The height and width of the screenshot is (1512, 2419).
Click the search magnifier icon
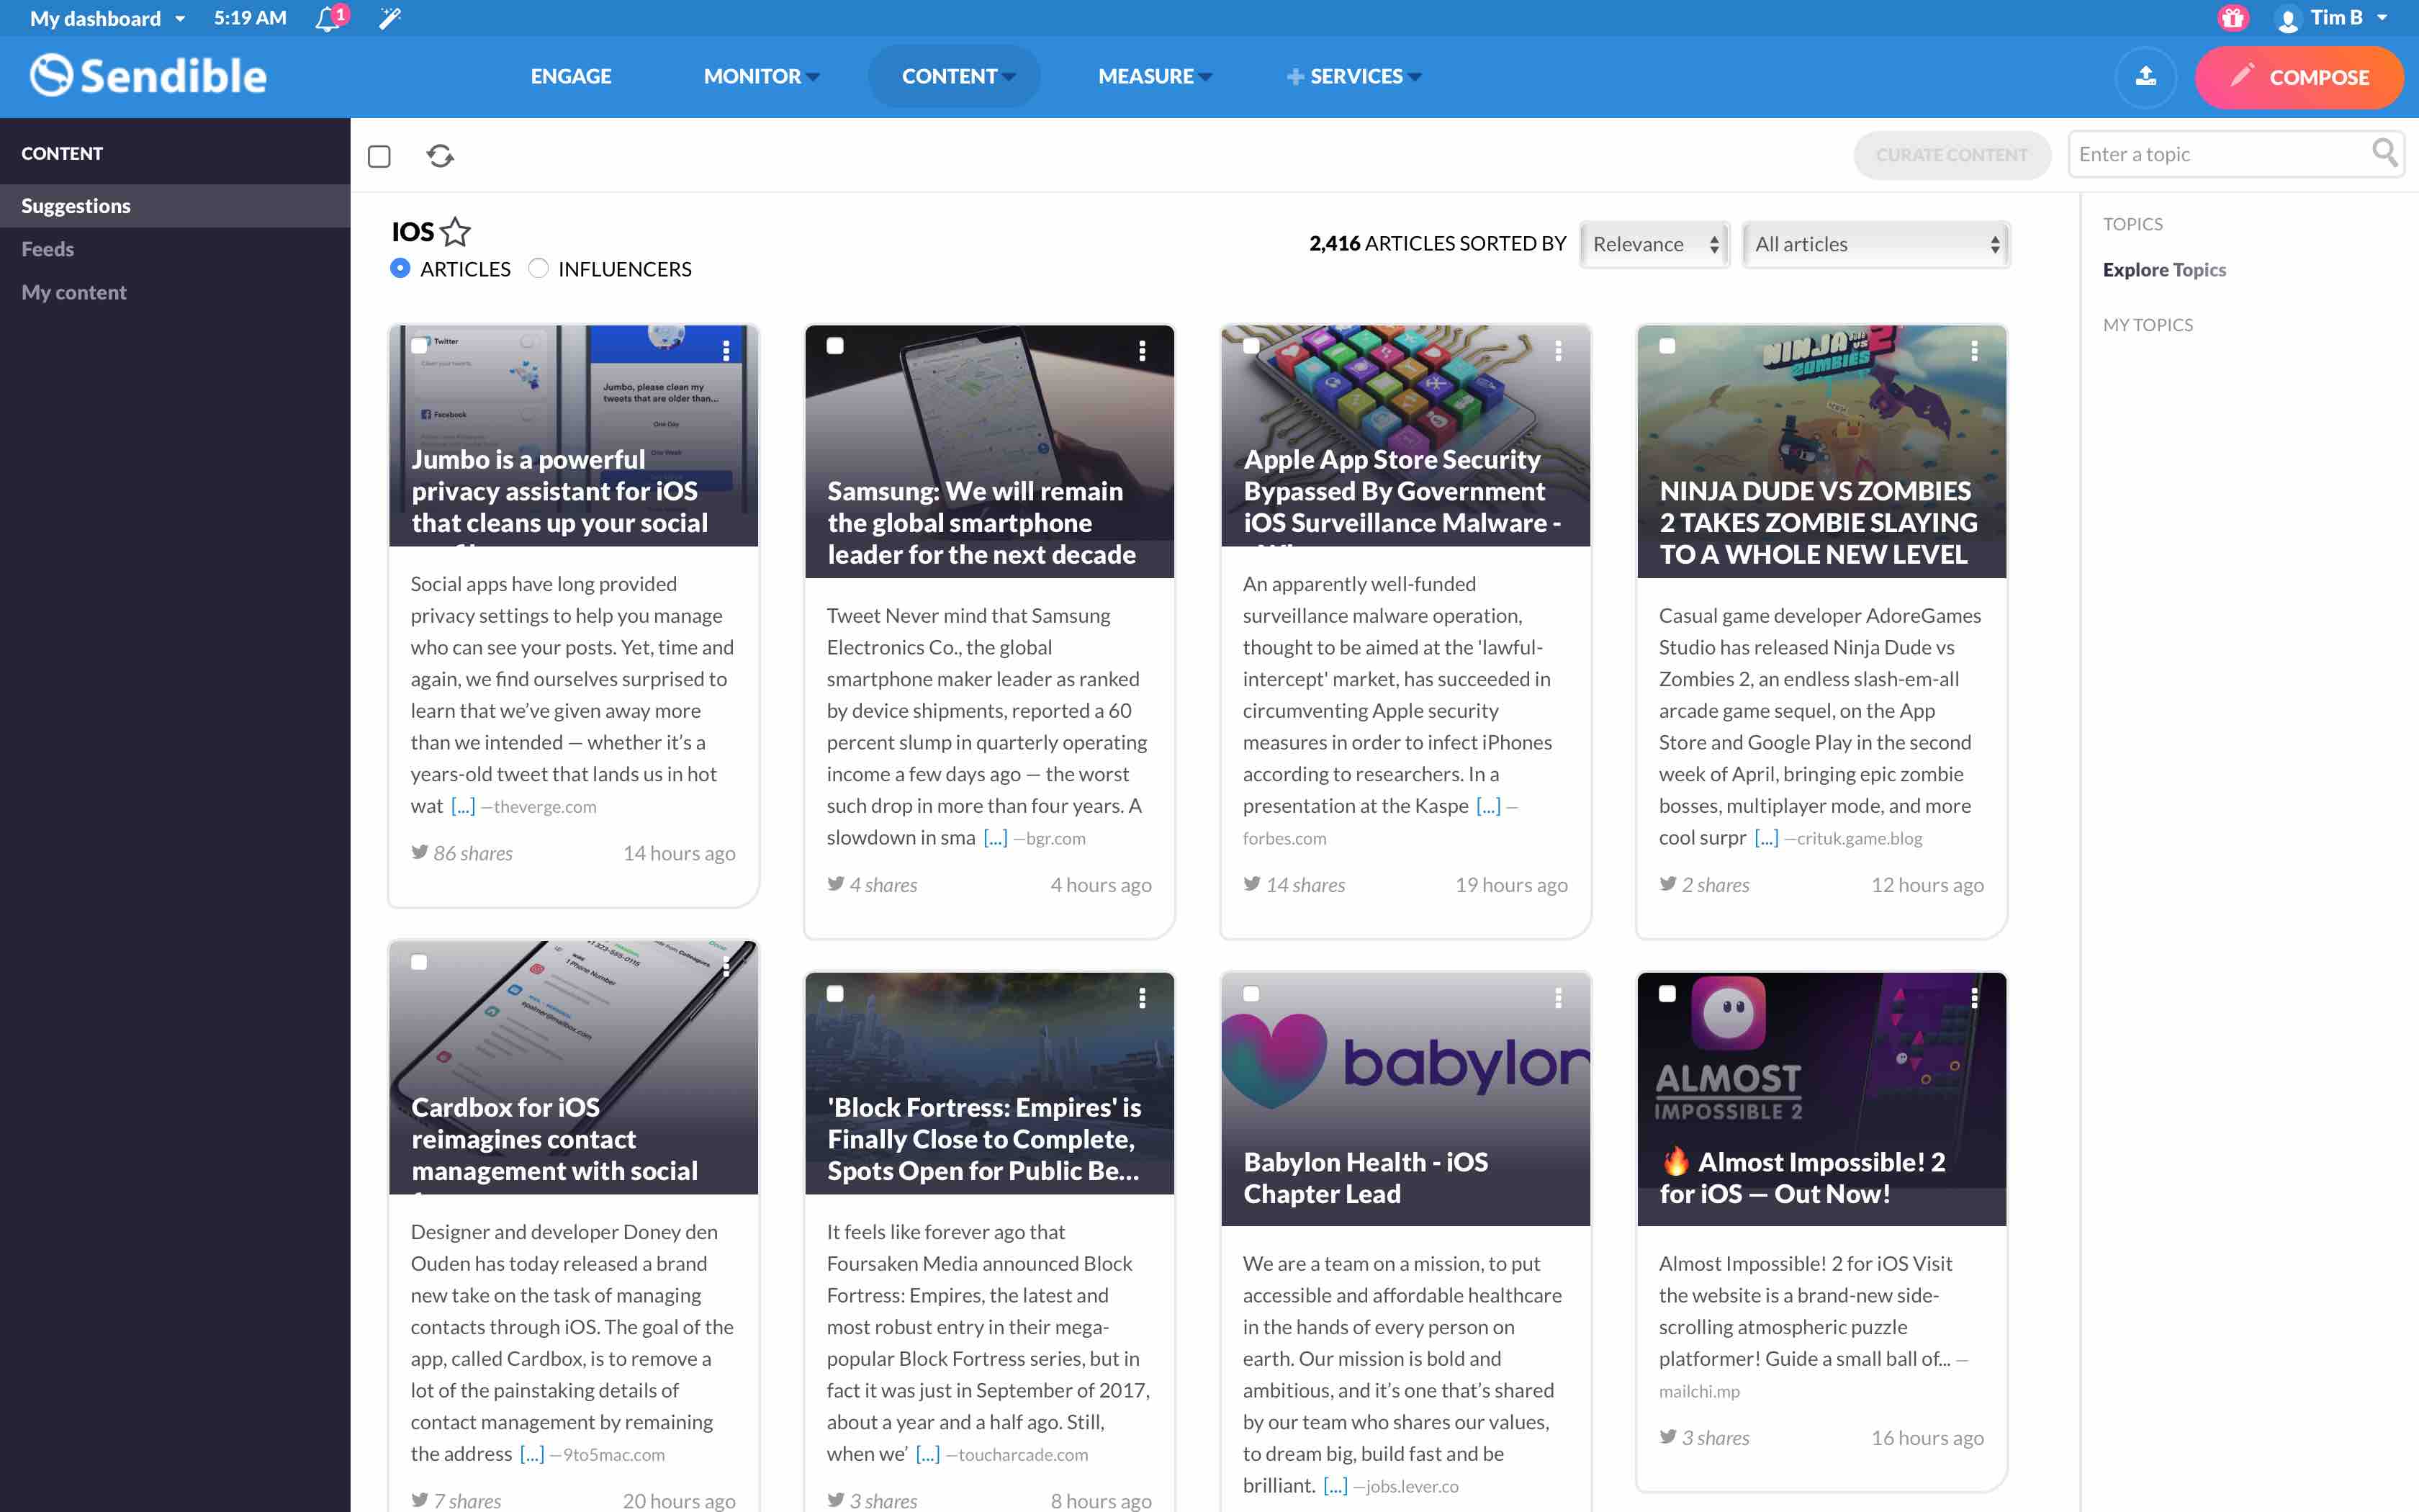click(2384, 153)
